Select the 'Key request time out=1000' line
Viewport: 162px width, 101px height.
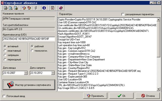tap(72, 42)
